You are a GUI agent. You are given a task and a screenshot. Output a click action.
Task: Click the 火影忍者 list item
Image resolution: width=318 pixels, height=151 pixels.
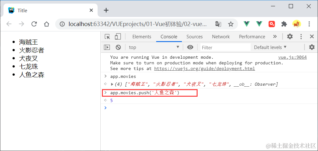tap(32, 50)
